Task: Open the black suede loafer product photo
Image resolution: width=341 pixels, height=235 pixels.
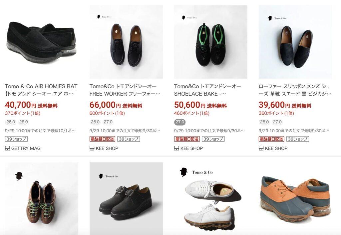Action: click(x=295, y=42)
